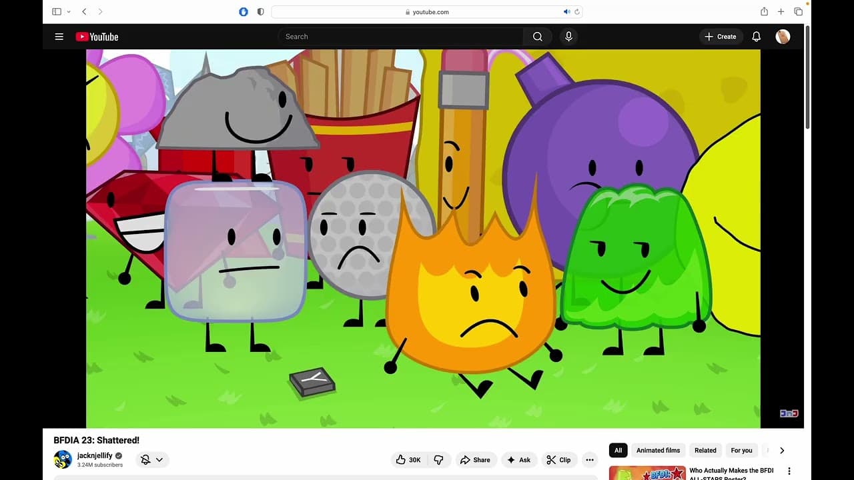
Task: Select the For you filter chip
Action: pos(741,450)
